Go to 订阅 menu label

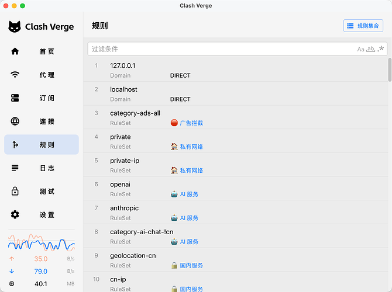[47, 98]
